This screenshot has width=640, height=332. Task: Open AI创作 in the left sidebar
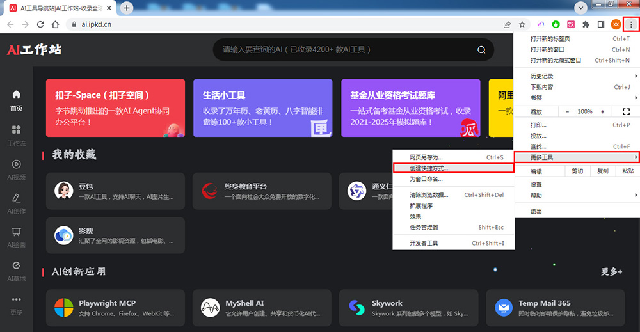pyautogui.click(x=17, y=203)
